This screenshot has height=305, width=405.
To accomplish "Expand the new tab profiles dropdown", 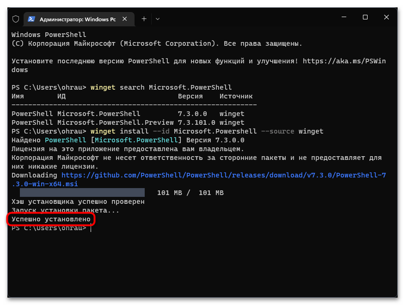I will click(158, 19).
